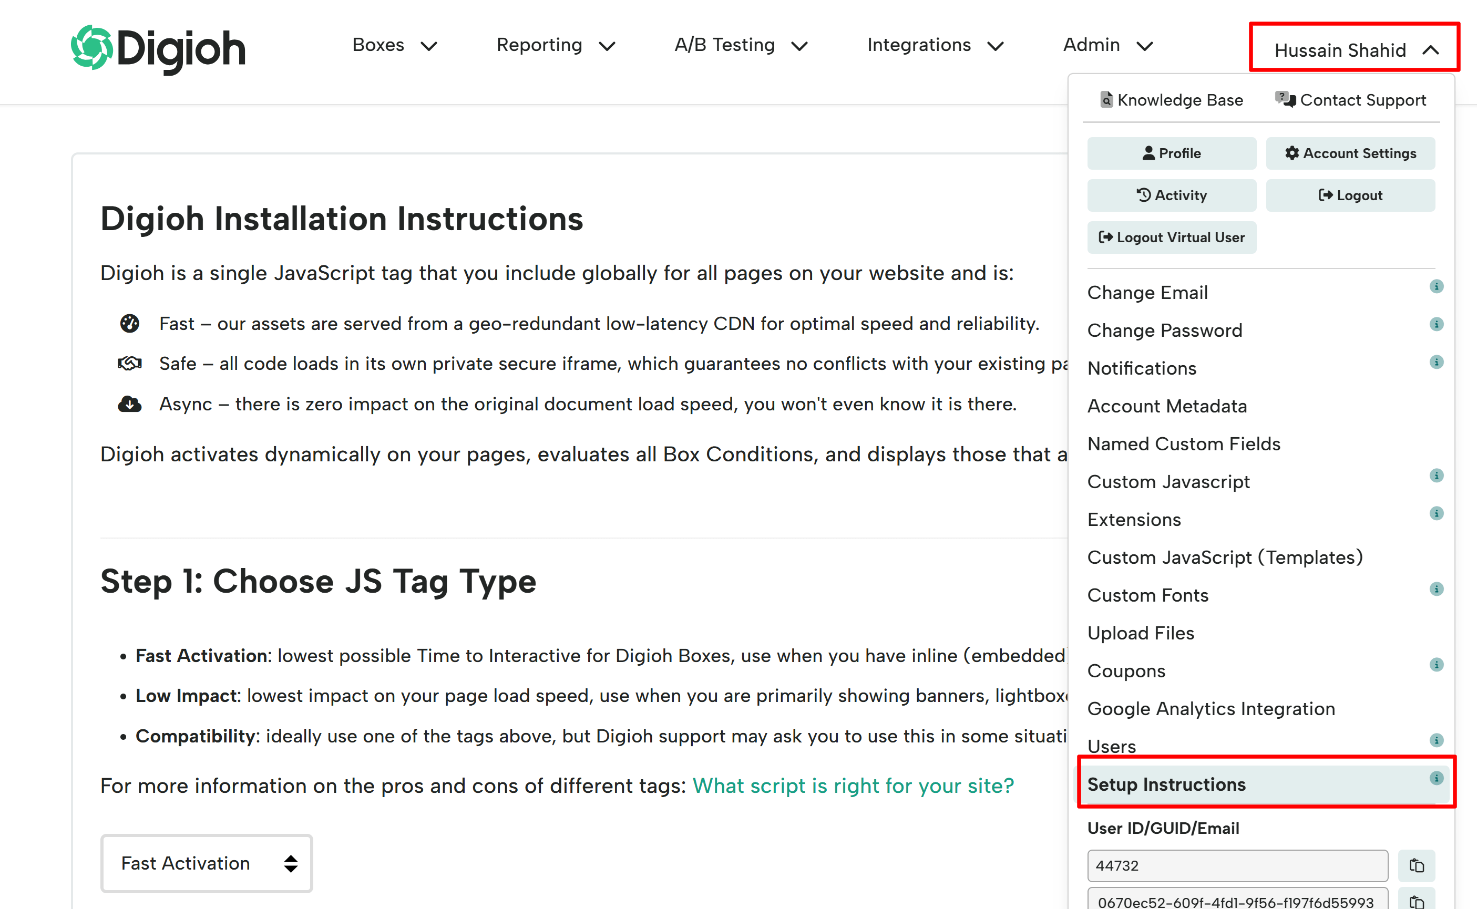Open Extensions menu entry
The height and width of the screenshot is (909, 1477).
[1134, 520]
